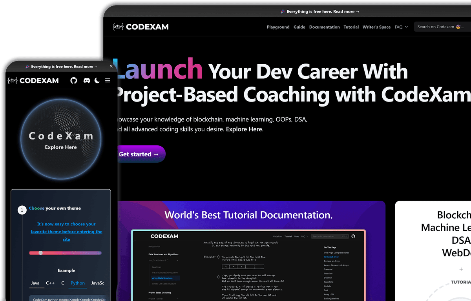The width and height of the screenshot is (471, 301).
Task: Open the Playground nav item
Action: coord(278,27)
